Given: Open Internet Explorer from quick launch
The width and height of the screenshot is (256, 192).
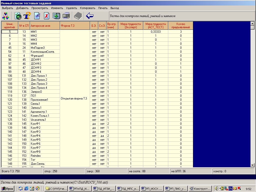Looking at the screenshot, I should [x=26, y=188].
